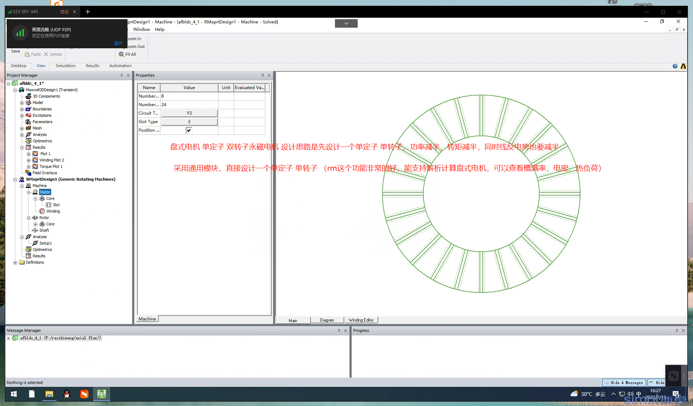
Task: Open the Windows Start menu
Action: click(x=14, y=394)
